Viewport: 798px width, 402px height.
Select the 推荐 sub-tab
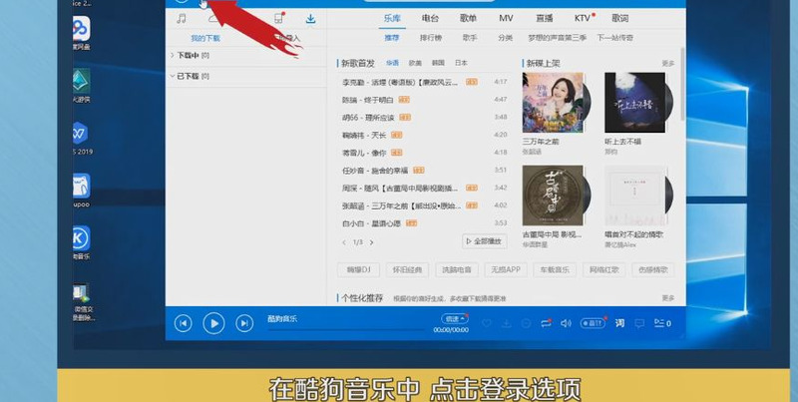click(392, 38)
